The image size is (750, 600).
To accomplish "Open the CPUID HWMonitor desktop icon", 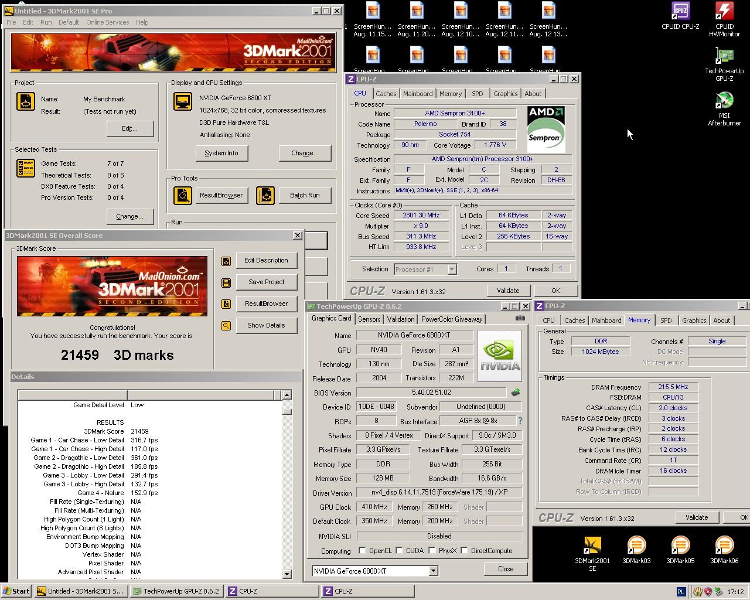I will [x=724, y=19].
